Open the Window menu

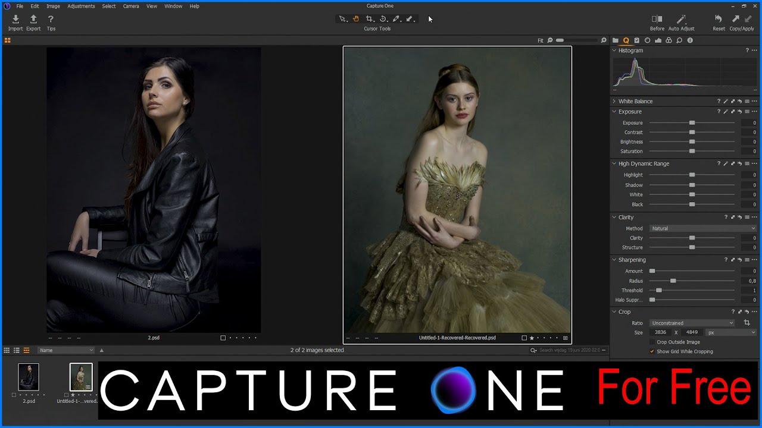173,6
